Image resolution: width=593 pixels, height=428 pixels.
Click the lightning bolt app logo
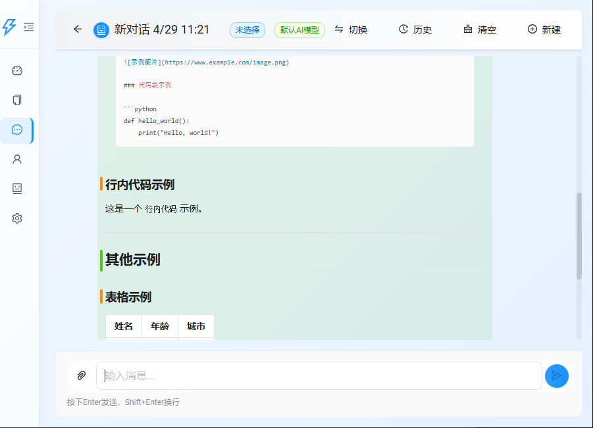(x=9, y=27)
